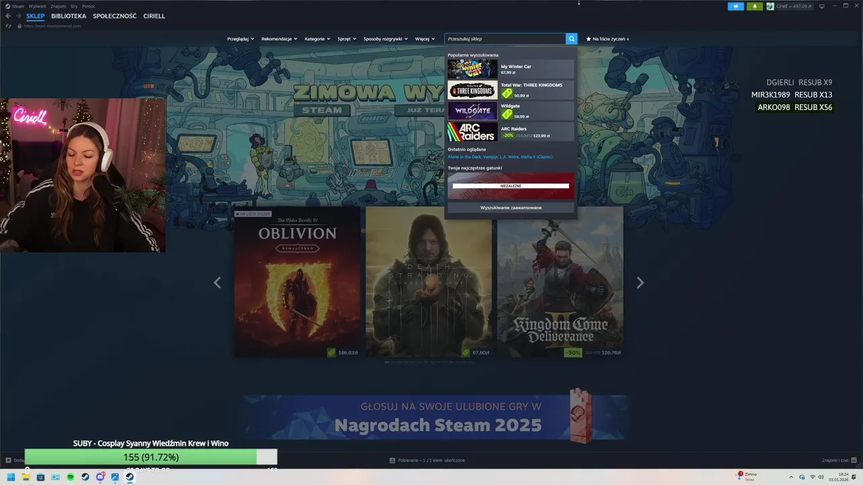Click the volume speaker tray icon
863x485 pixels.
[x=821, y=477]
